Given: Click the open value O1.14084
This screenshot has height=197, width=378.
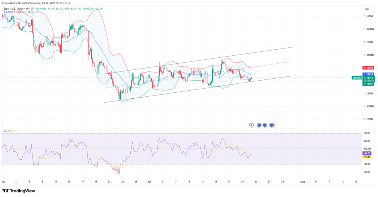Looking at the screenshot, I should [41, 9].
